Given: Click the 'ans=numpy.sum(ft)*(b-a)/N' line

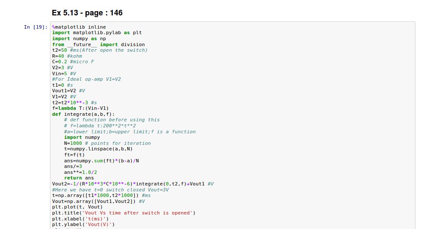Looking at the screenshot, I should tap(101, 161).
